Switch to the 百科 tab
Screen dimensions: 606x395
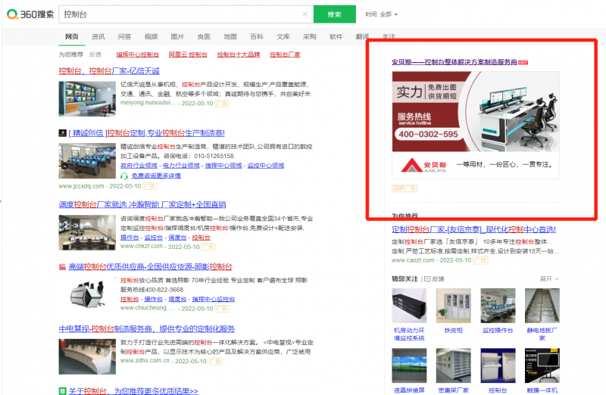257,36
